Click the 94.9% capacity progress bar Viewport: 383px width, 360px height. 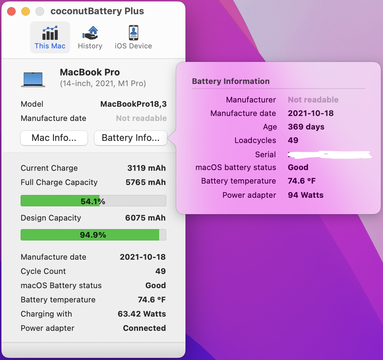tap(93, 235)
